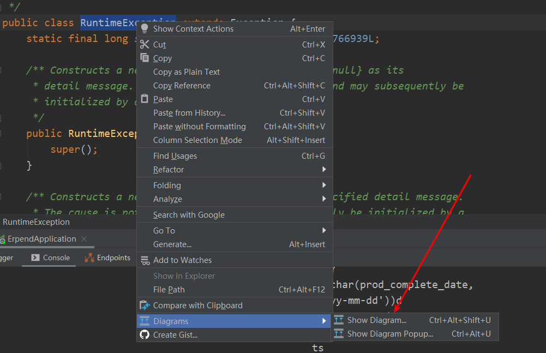This screenshot has width=546, height=353.
Task: Click the GitHub icon beside Create Gist
Action: 145,335
